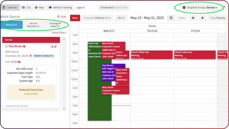Open Paul Brown customer record link icon

tap(24, 46)
